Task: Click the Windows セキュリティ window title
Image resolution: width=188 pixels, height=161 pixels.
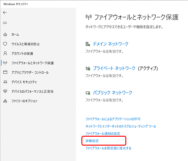Action: click(x=16, y=4)
